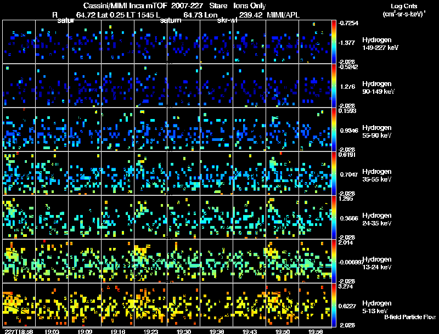Click the '19:23' time axis label
439x334 pixels.
(x=150, y=331)
